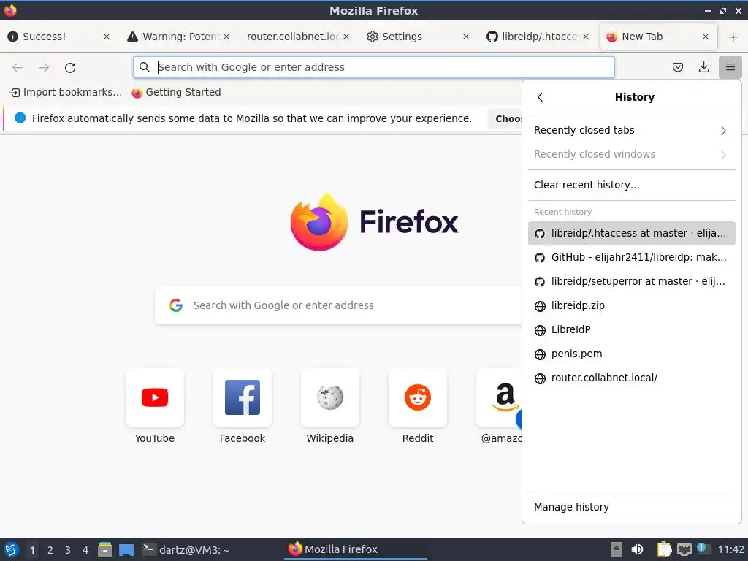
Task: Toggle the hamburger application menu
Action: point(730,67)
